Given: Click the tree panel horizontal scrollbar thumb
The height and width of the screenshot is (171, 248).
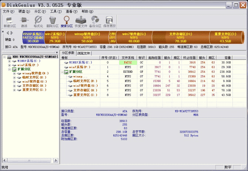Looking at the screenshot, I should pos(29,160).
